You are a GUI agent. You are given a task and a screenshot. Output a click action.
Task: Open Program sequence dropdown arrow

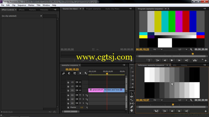point(166,9)
